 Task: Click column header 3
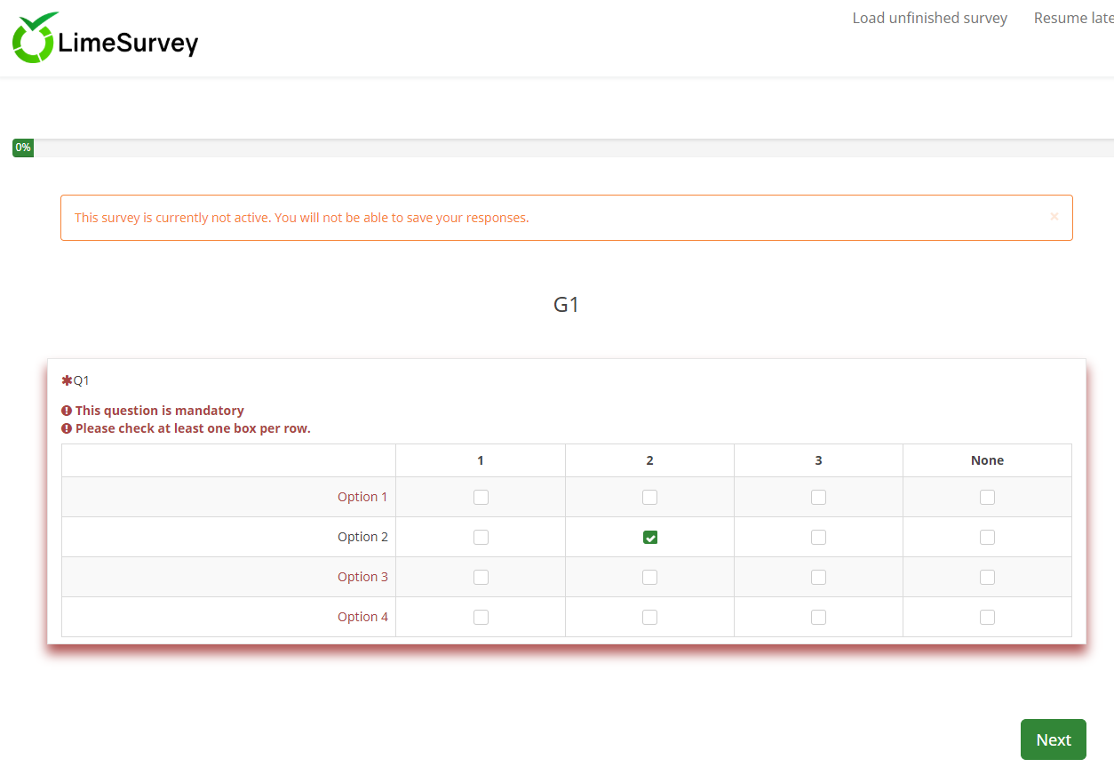818,460
